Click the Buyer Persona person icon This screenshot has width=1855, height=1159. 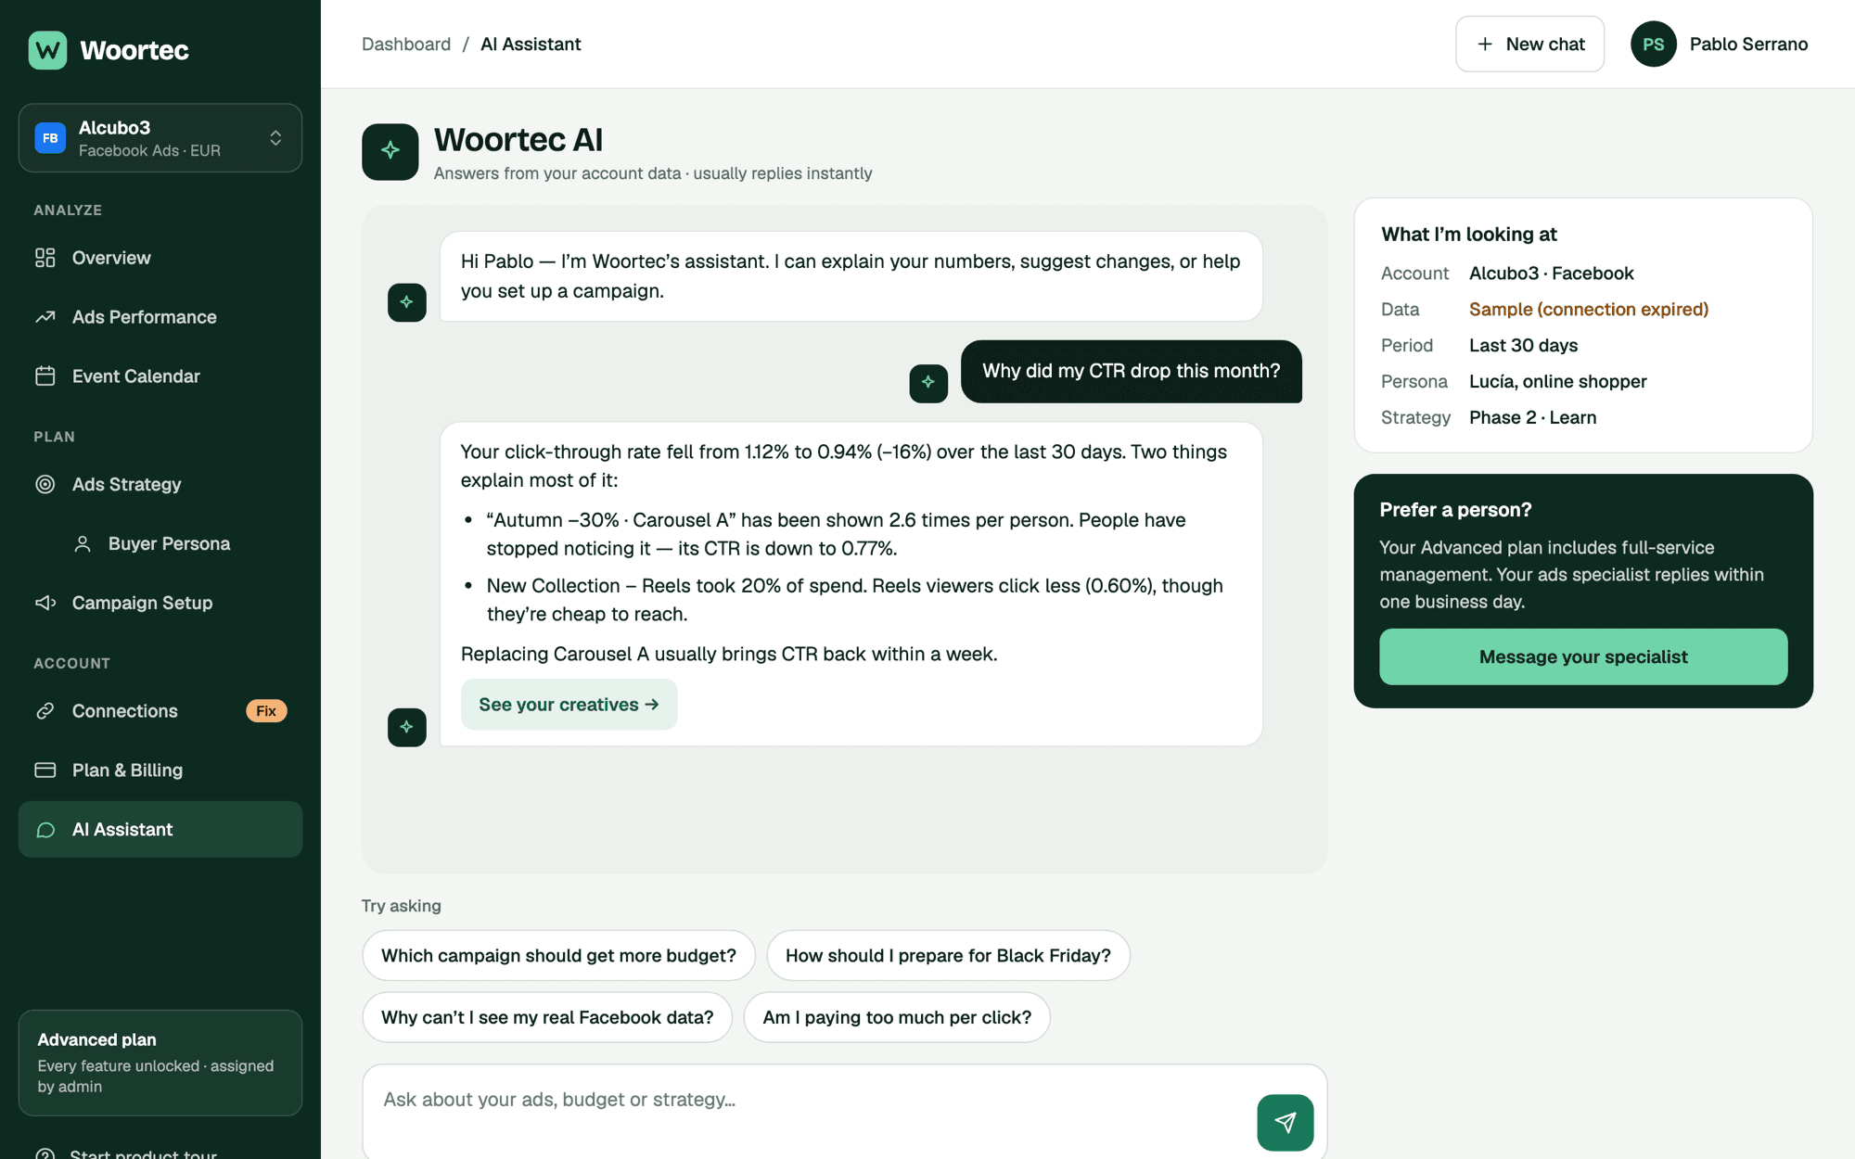83,544
